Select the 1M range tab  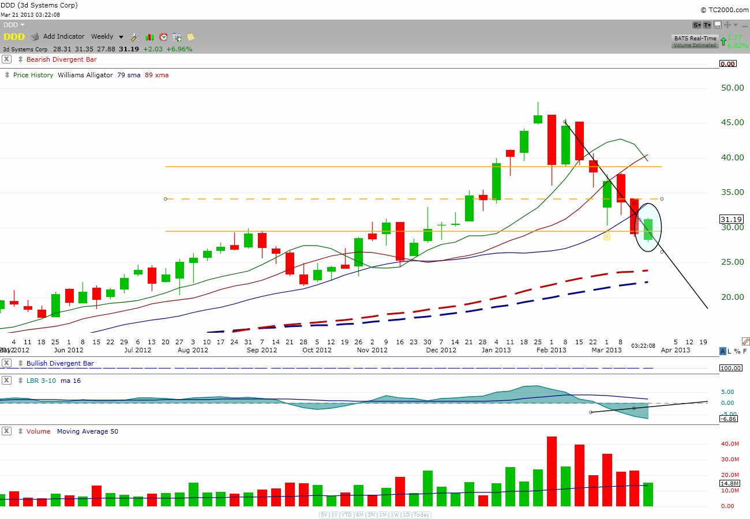pos(382,515)
